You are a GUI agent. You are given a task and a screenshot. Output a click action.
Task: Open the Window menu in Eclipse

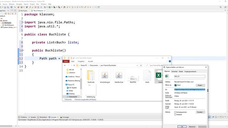point(43,4)
